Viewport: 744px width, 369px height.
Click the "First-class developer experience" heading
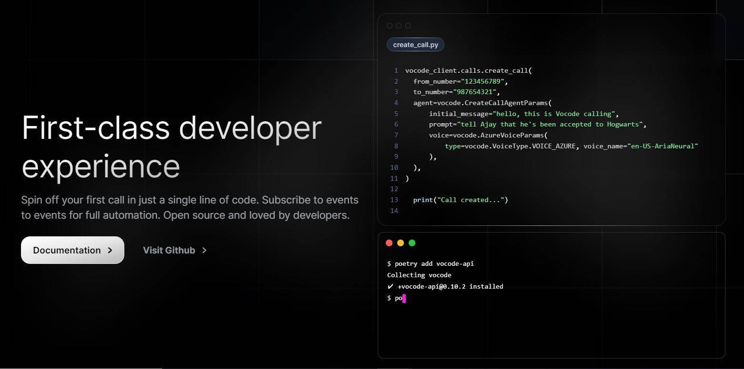pyautogui.click(x=171, y=146)
